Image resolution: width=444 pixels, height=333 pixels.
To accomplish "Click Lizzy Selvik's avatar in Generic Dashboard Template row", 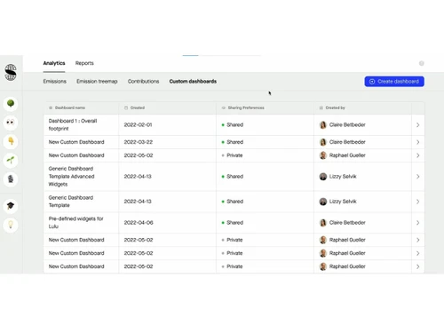I will click(x=323, y=202).
